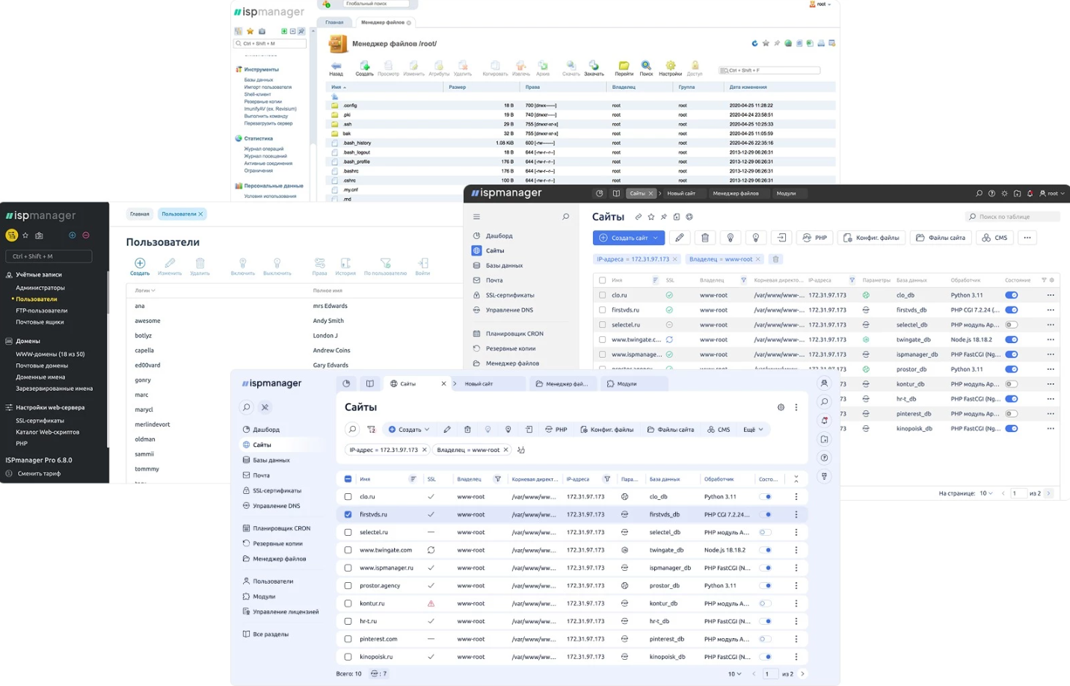Expand the Ещё dropdown in Sites toolbar
Screen dimensions: 1070x686
coord(753,430)
